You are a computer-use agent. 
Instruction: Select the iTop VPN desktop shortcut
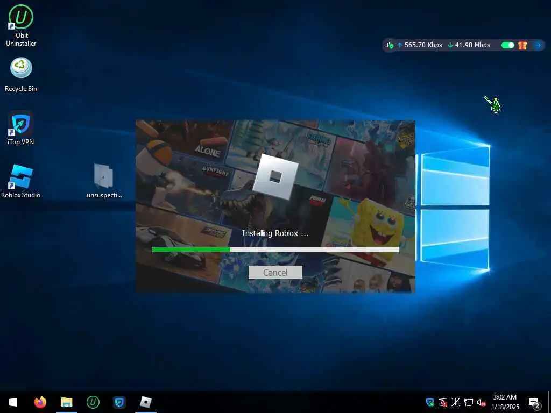(x=21, y=129)
